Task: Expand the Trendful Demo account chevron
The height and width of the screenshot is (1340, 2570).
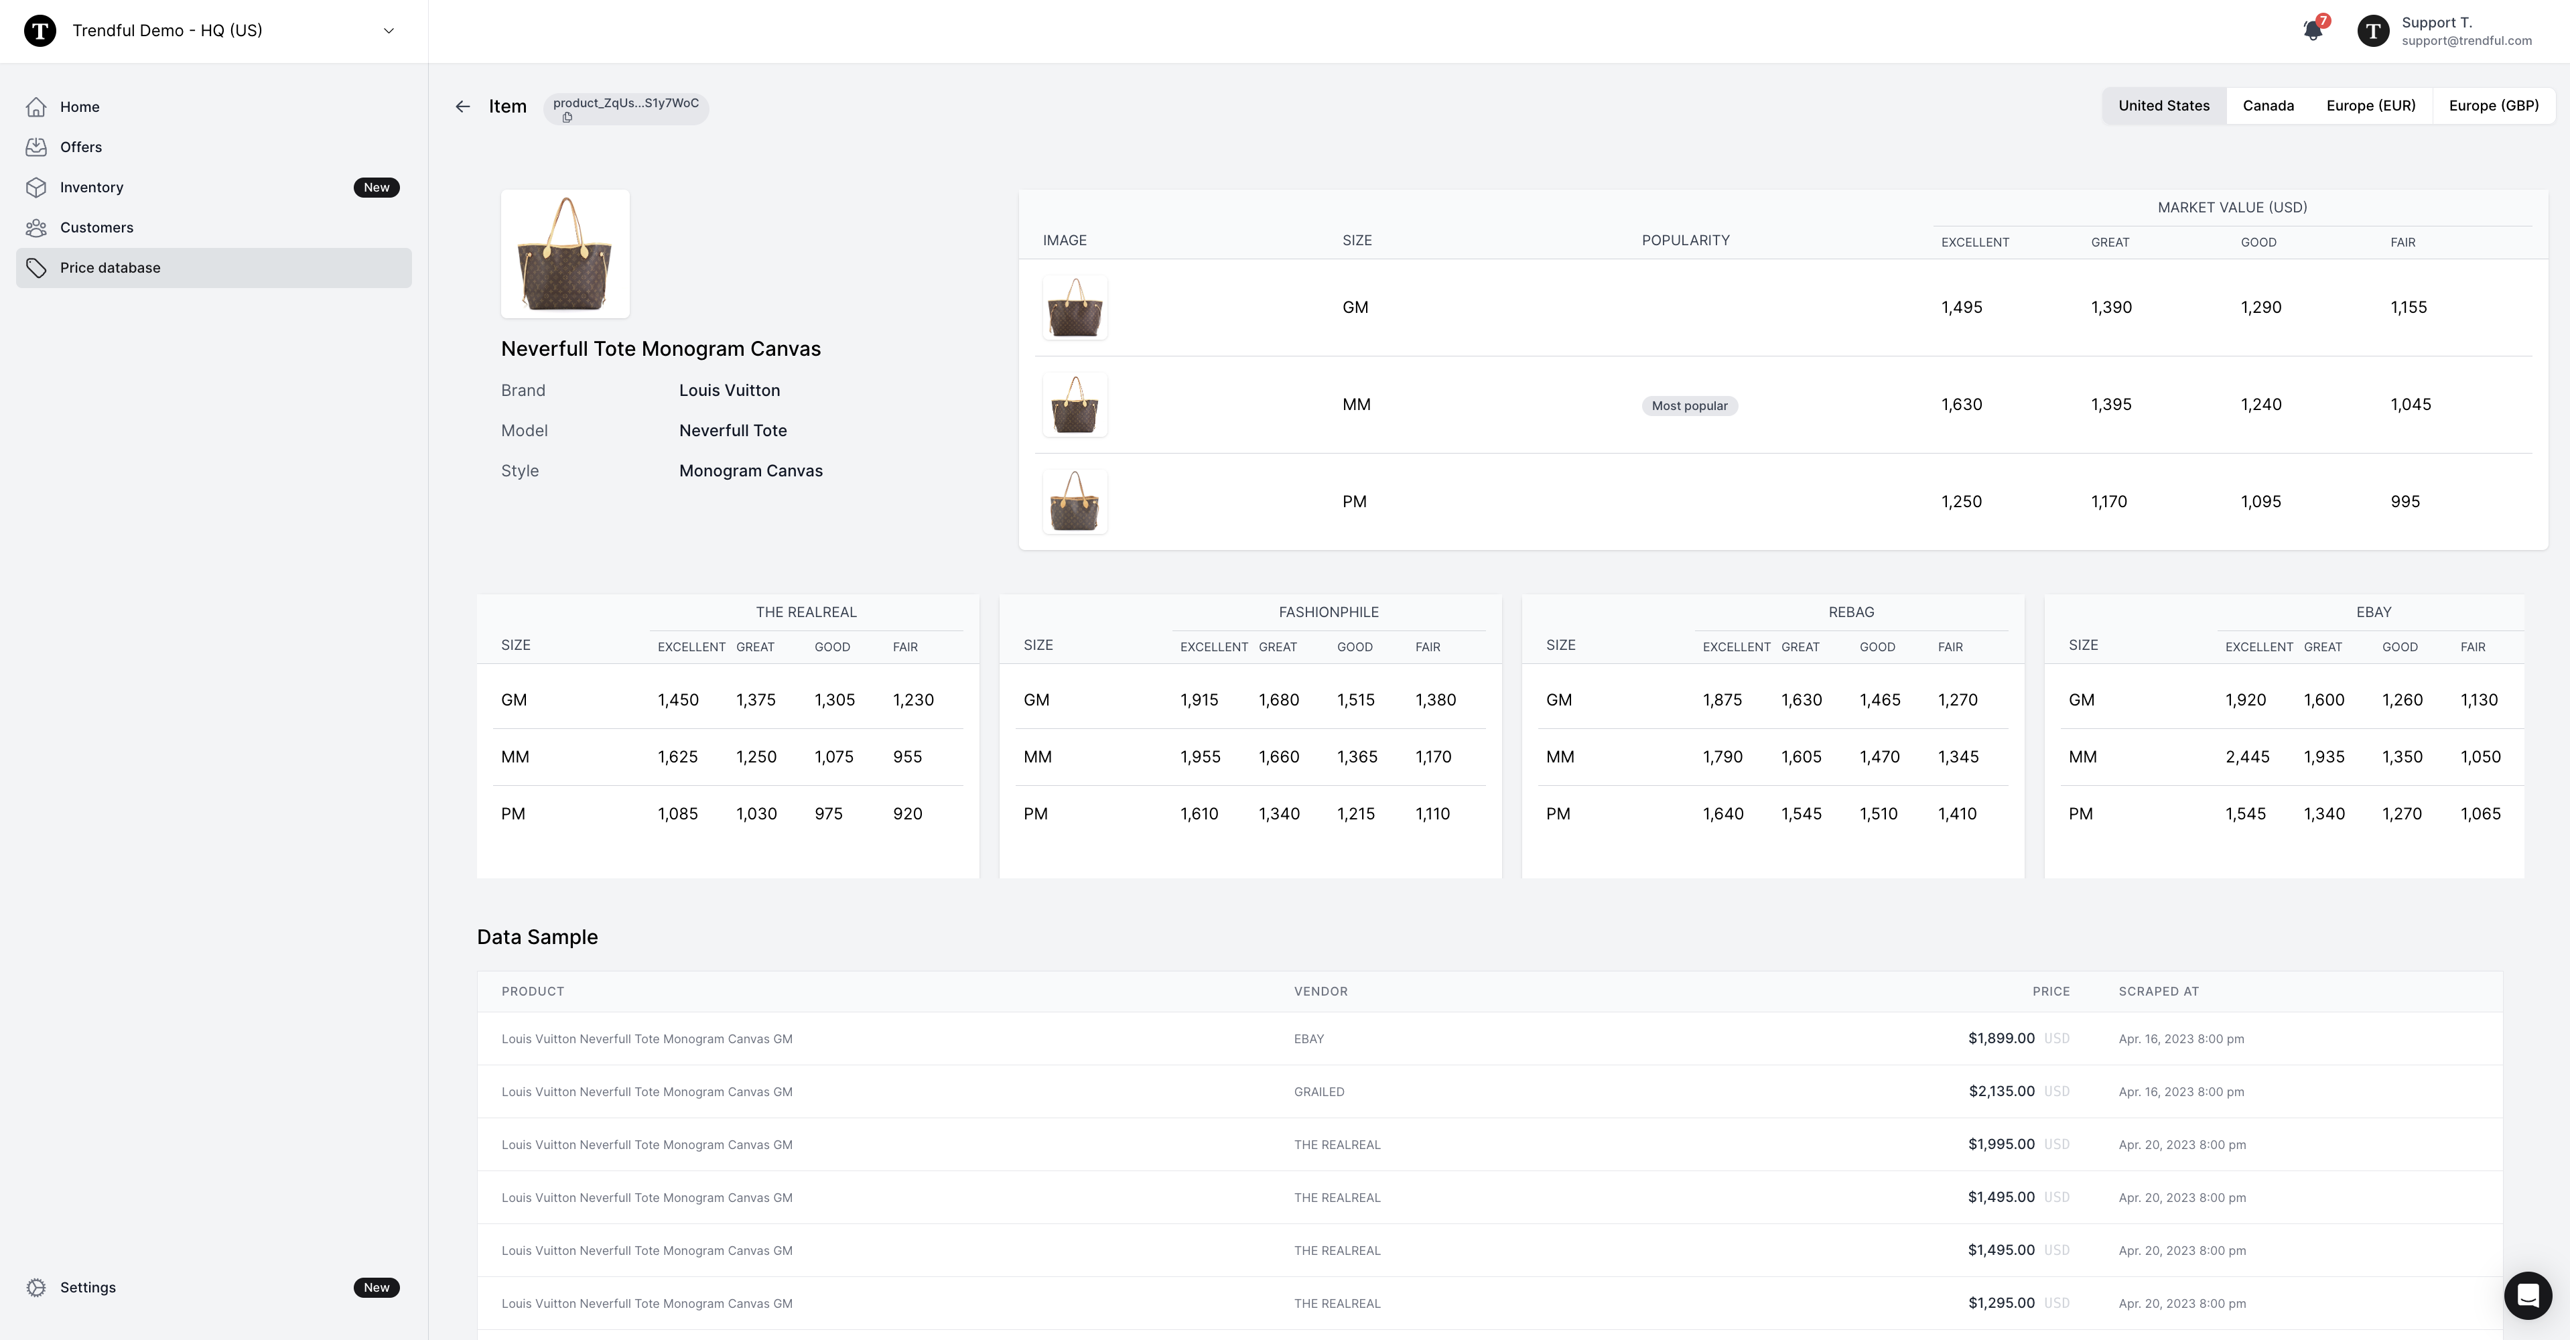Action: coord(389,31)
